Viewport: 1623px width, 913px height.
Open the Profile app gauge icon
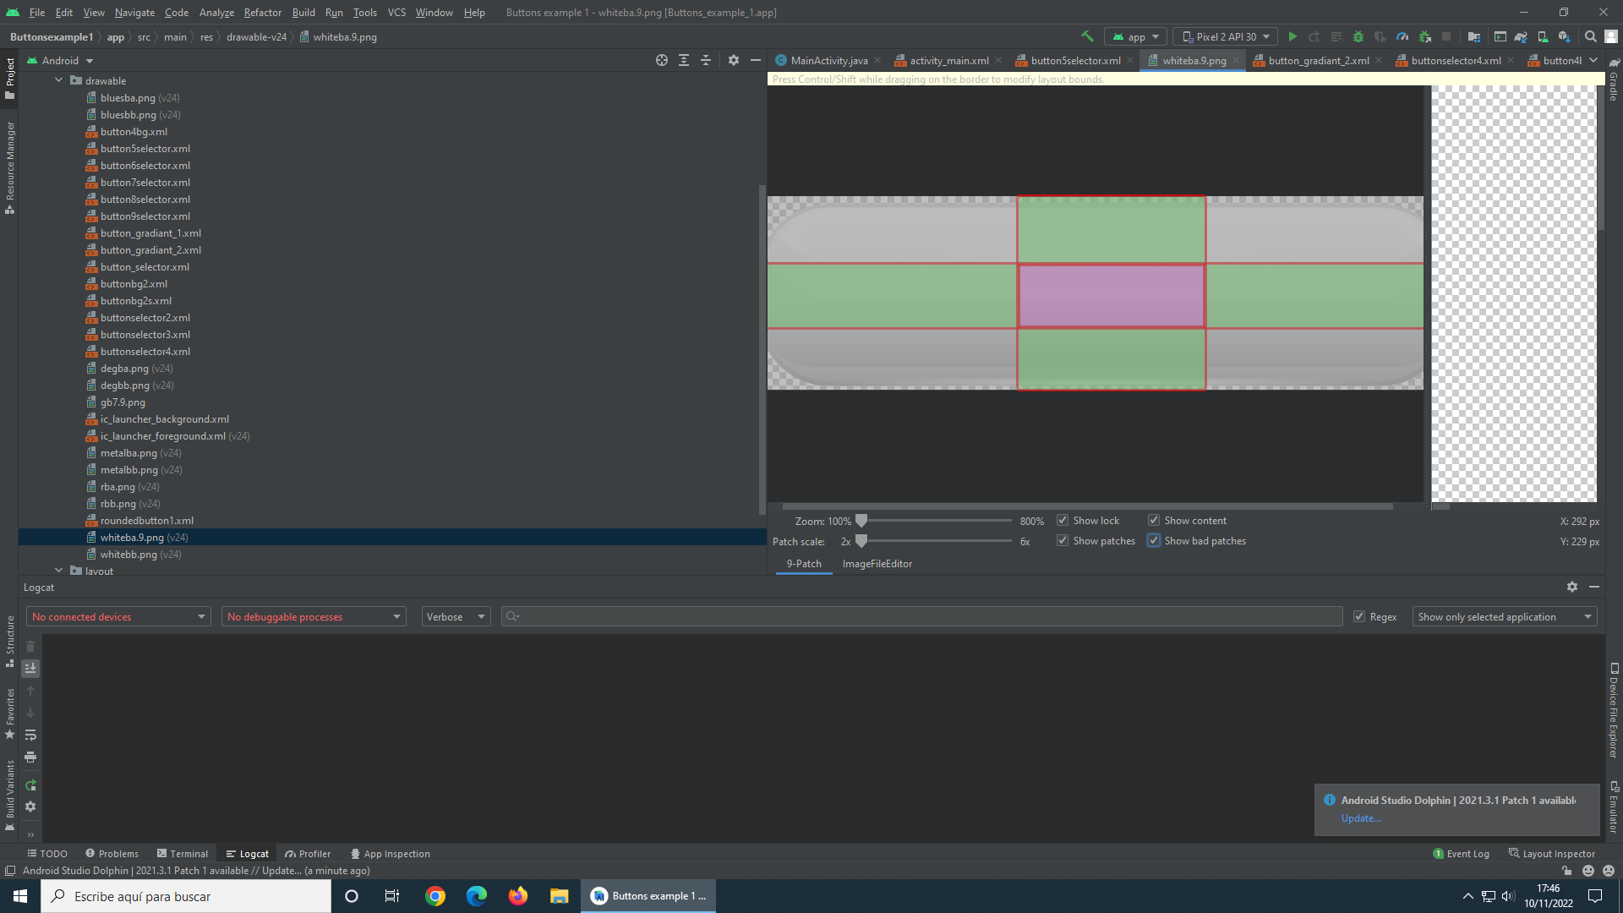[x=1402, y=36]
